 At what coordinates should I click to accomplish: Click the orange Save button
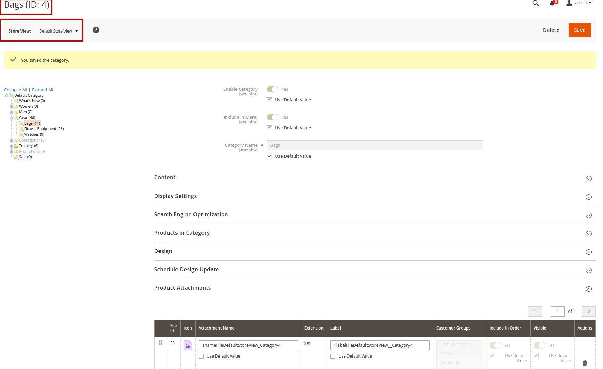point(579,30)
